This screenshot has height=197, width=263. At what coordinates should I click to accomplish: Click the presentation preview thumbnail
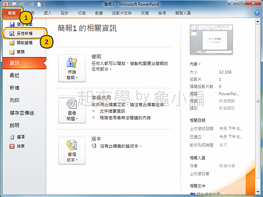tap(211, 39)
